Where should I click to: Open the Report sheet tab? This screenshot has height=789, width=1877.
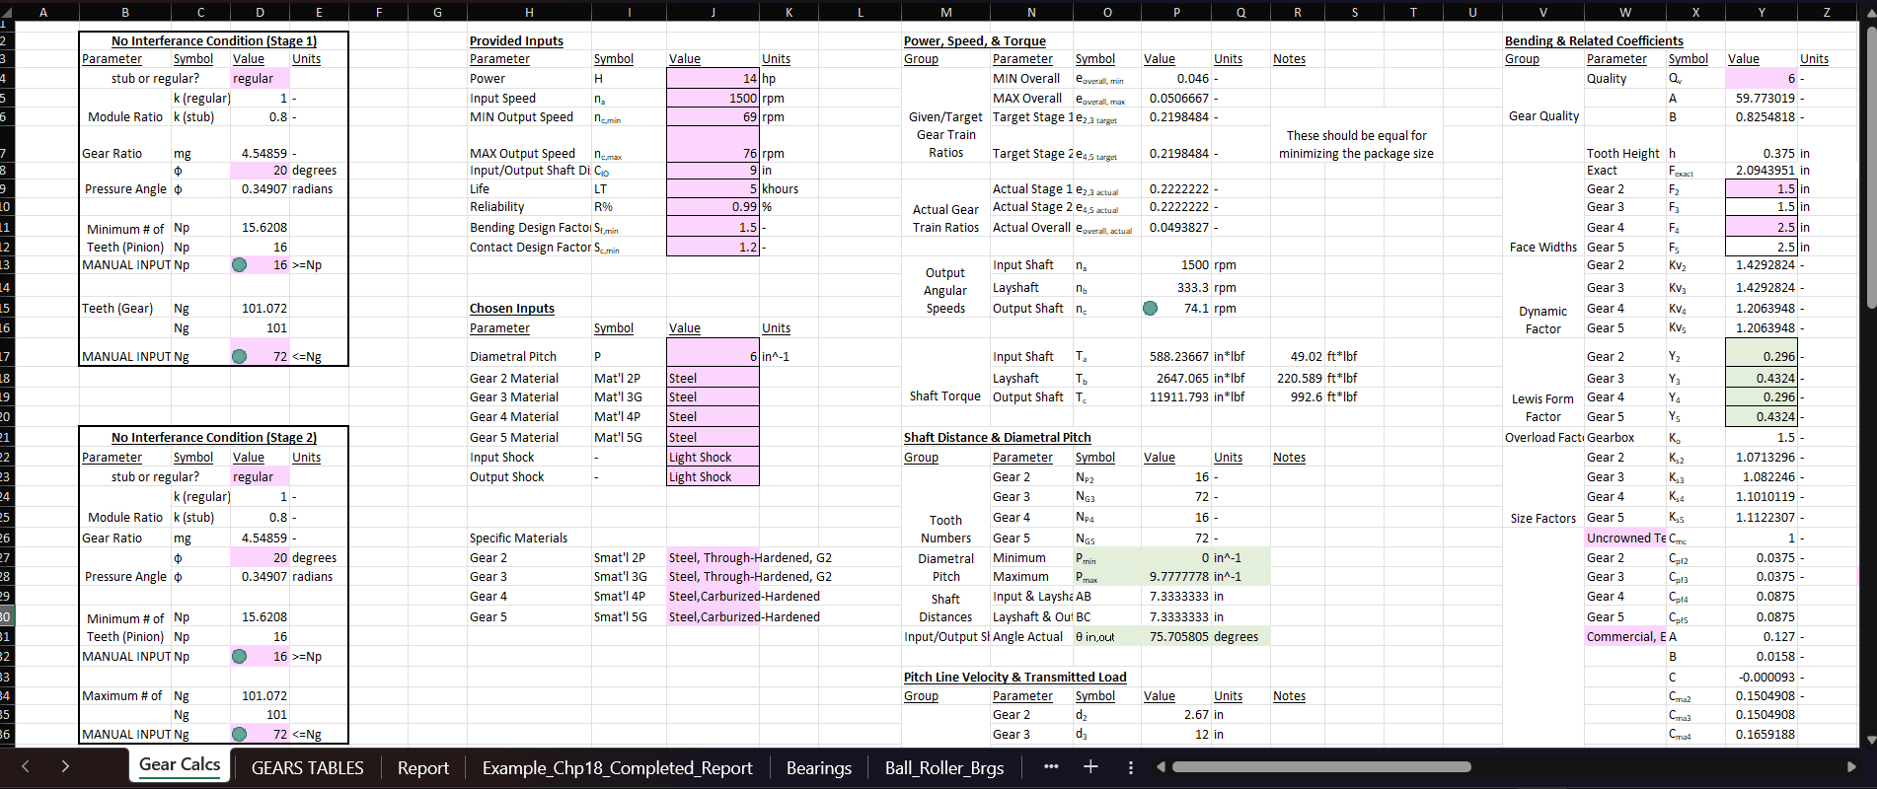coord(422,768)
